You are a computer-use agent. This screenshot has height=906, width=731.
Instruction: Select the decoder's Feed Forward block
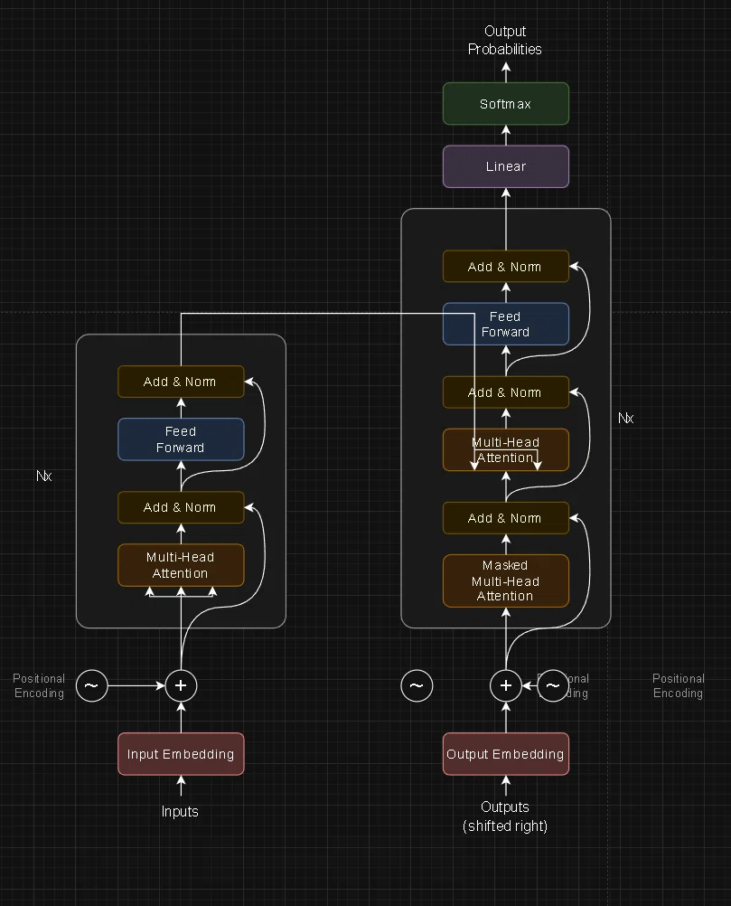(x=506, y=324)
